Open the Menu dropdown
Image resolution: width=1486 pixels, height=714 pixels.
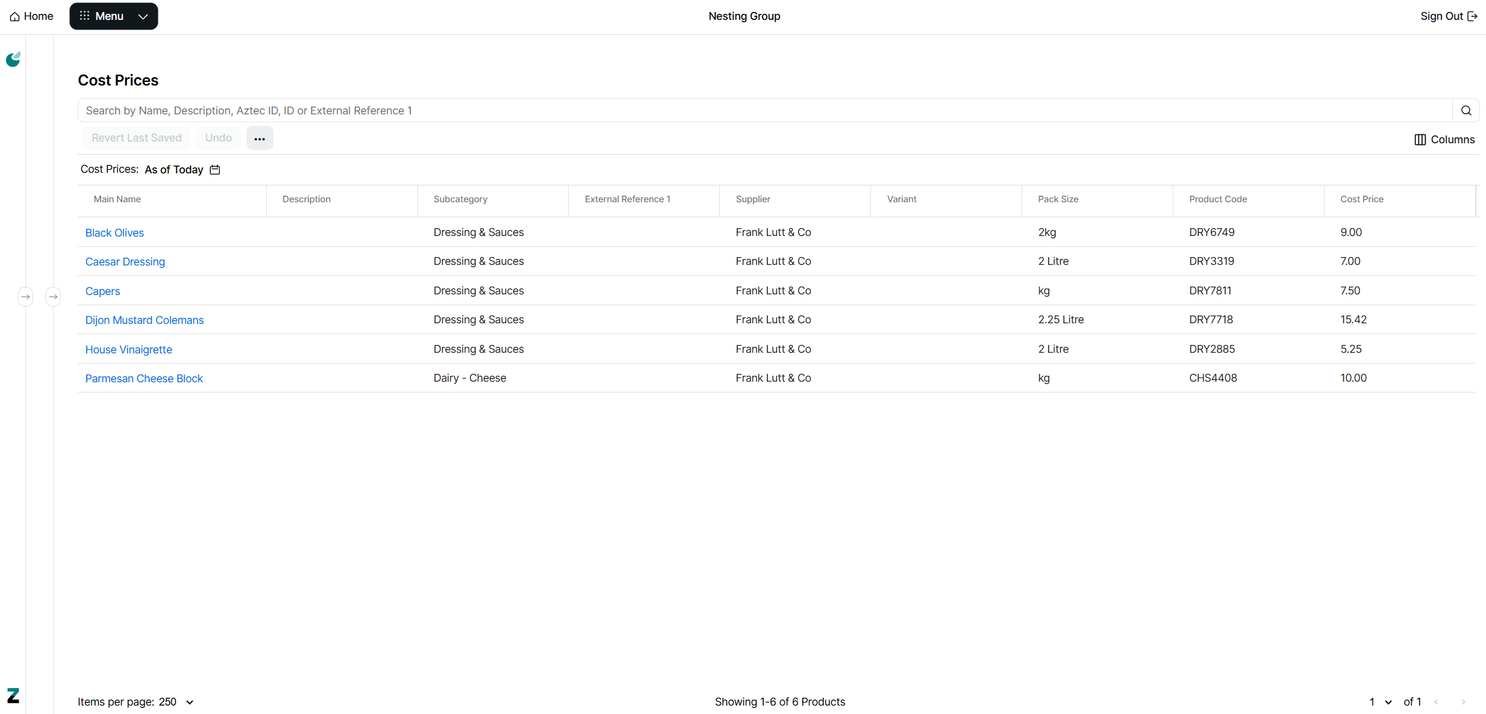pyautogui.click(x=113, y=16)
